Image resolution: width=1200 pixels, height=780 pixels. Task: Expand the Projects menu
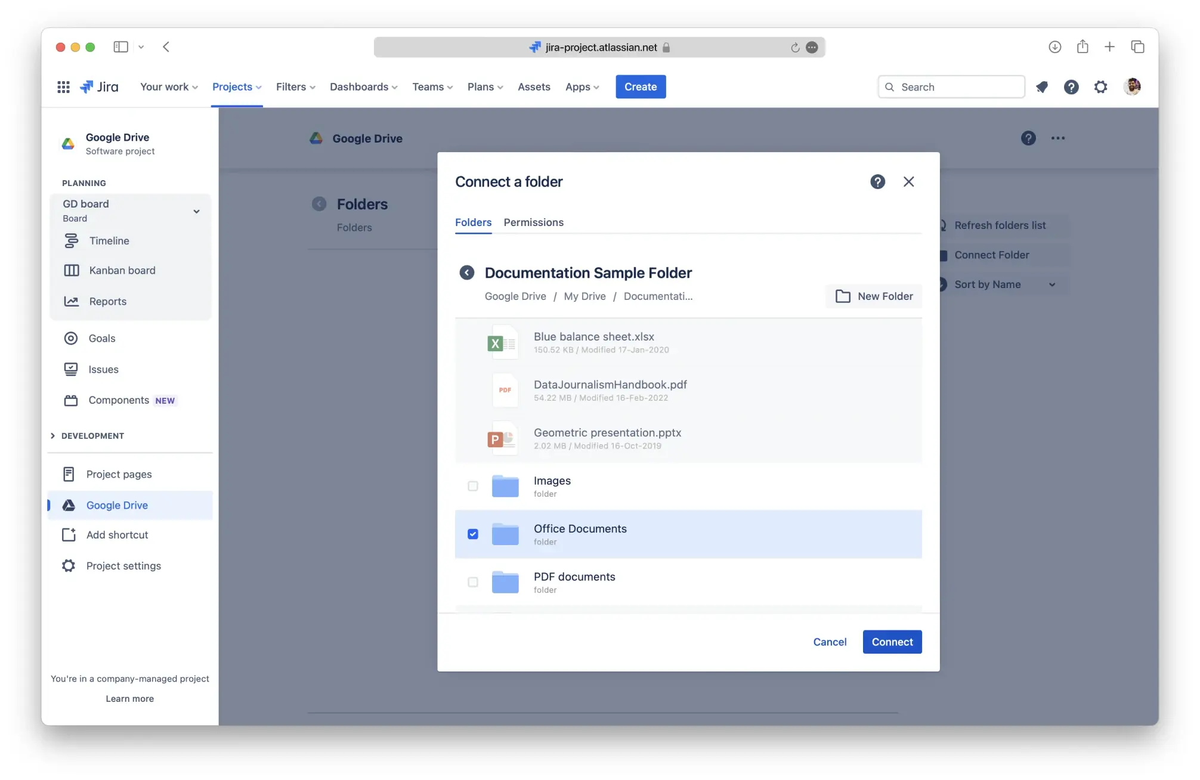237,87
